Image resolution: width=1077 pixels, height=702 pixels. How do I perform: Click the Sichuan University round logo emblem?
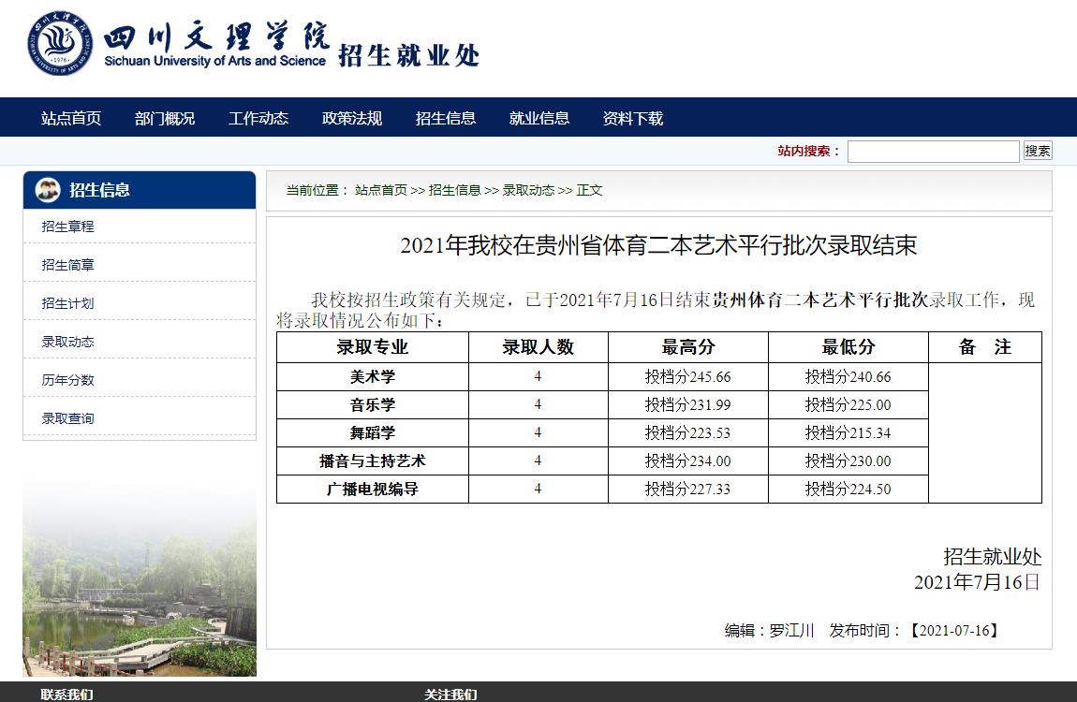click(x=60, y=44)
